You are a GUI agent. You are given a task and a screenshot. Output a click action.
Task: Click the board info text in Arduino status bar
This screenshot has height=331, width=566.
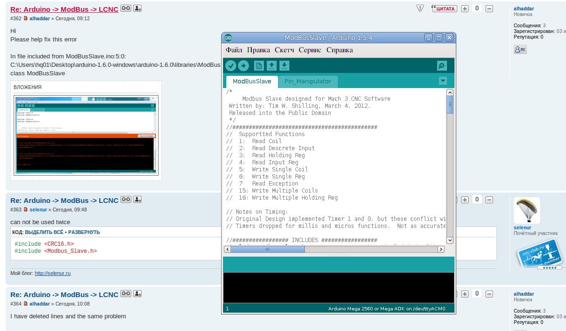pos(386,309)
